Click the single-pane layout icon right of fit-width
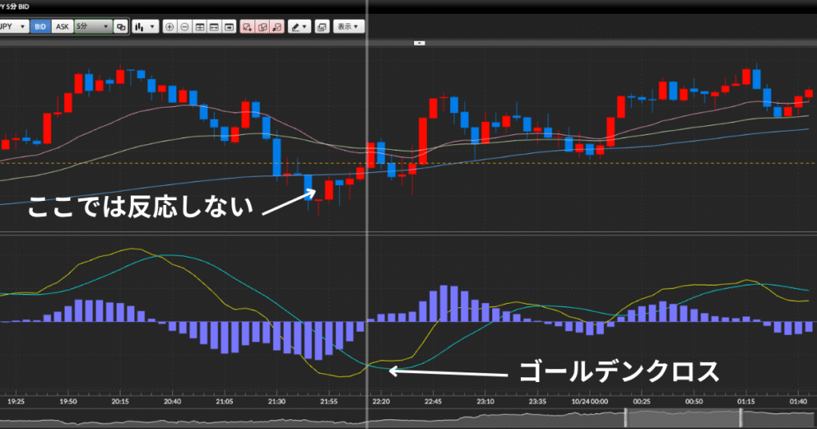Screen dimensions: 817x429 point(229,26)
